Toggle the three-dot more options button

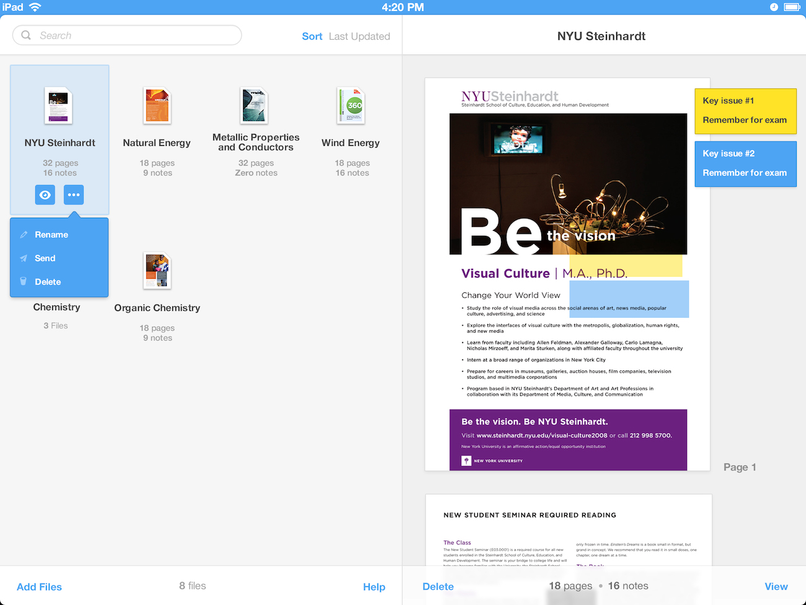pos(74,195)
